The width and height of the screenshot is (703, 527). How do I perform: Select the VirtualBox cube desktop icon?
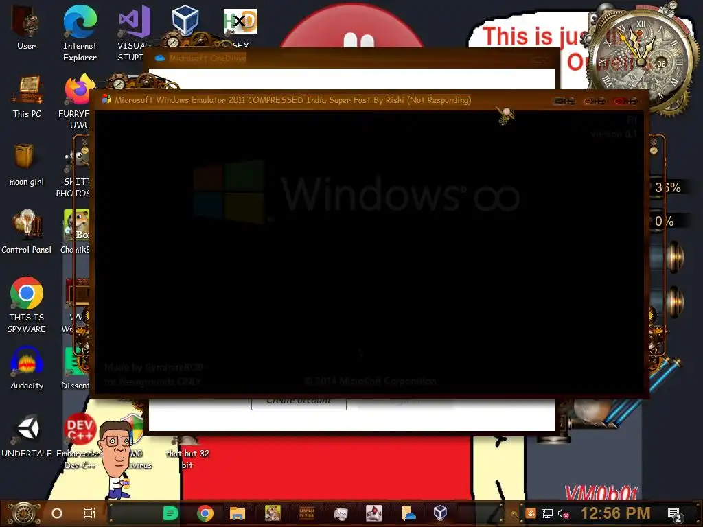point(185,21)
